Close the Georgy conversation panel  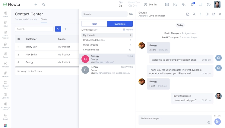click(x=220, y=14)
